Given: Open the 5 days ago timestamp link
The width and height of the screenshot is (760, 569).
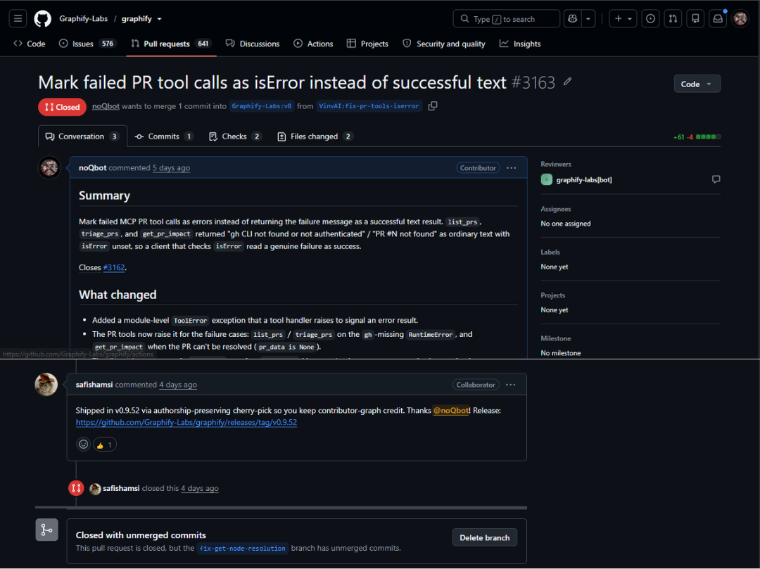Looking at the screenshot, I should coord(171,168).
